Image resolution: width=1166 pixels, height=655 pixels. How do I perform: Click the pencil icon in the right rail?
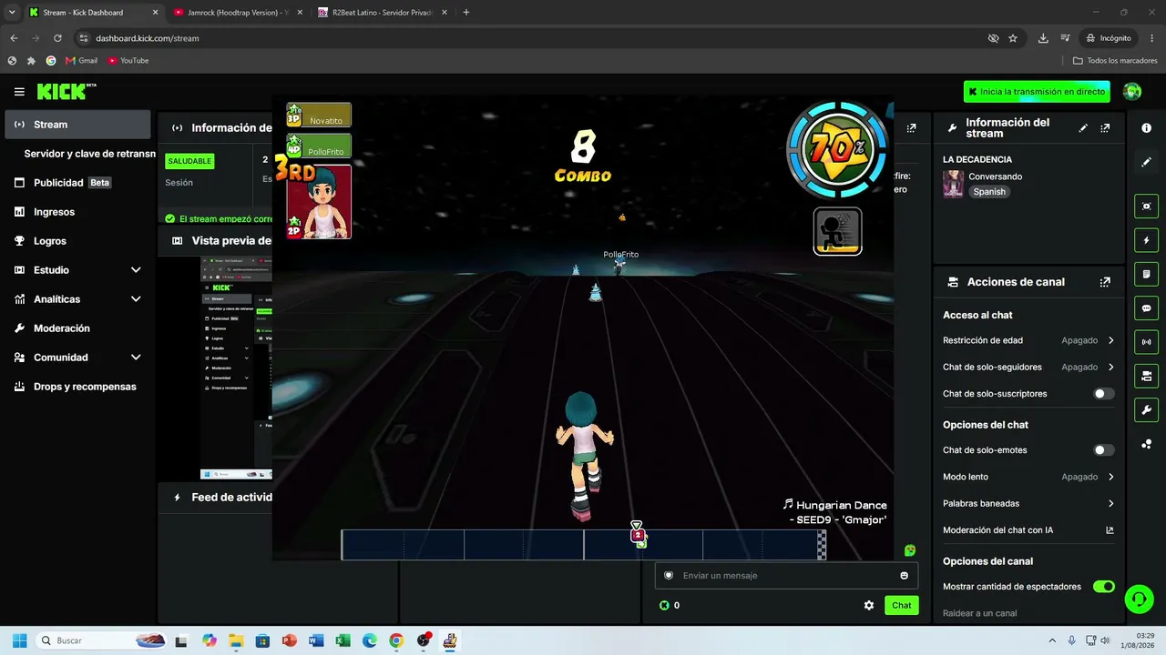click(1146, 162)
